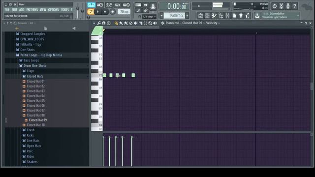The height and width of the screenshot is (177, 315).
Task: Click next pattern plus button
Action: tap(187, 15)
